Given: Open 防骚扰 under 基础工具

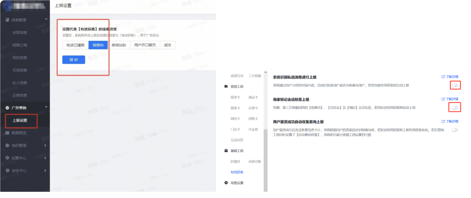Looking at the screenshot, I should click(x=235, y=161).
